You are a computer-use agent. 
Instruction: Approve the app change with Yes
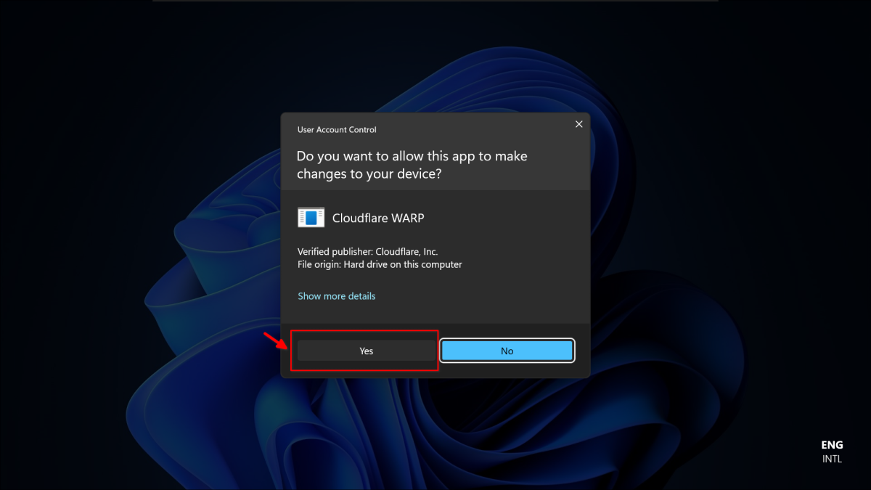coord(365,350)
